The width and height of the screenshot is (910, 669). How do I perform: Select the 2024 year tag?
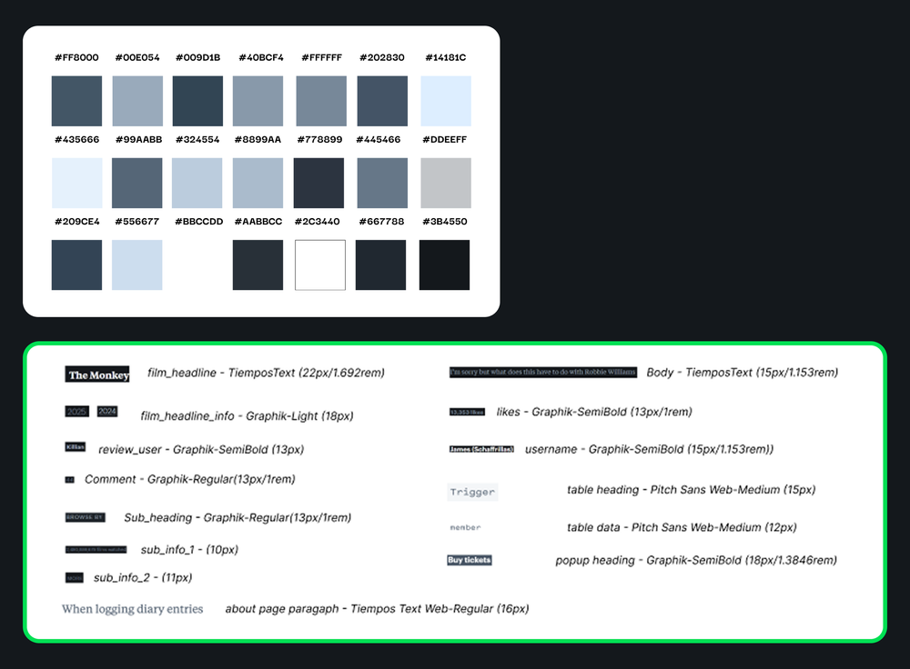point(107,410)
